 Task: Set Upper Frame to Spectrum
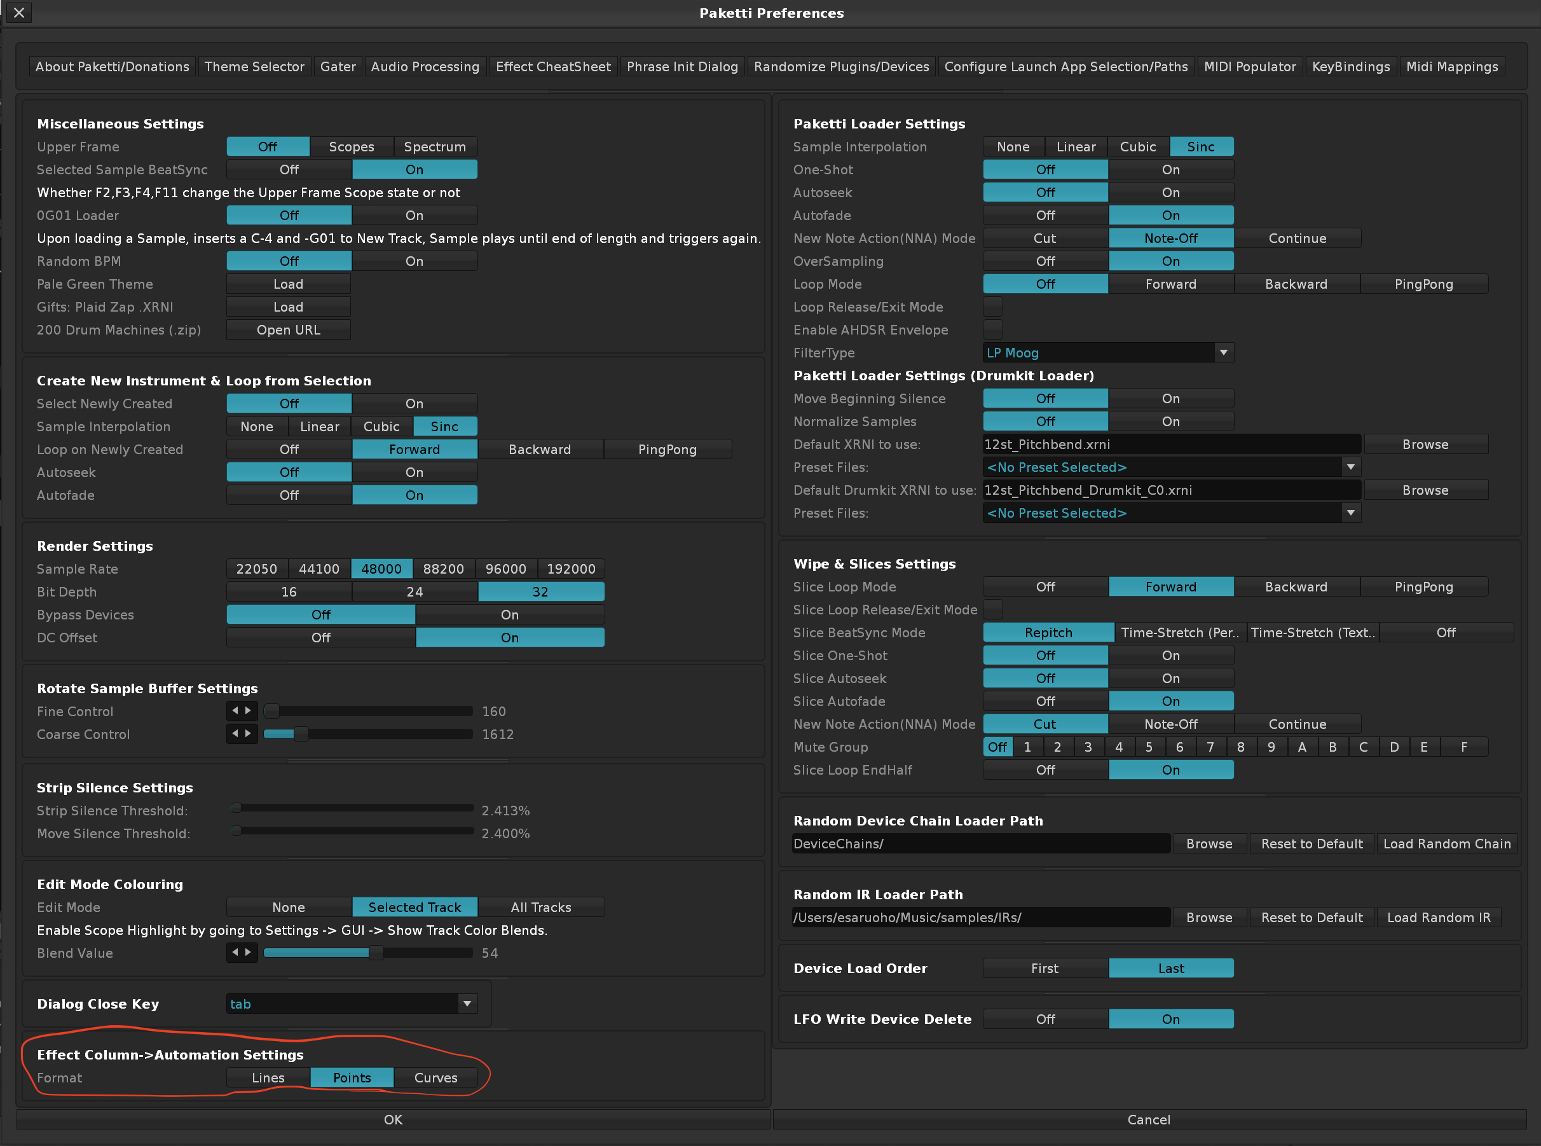(x=435, y=146)
